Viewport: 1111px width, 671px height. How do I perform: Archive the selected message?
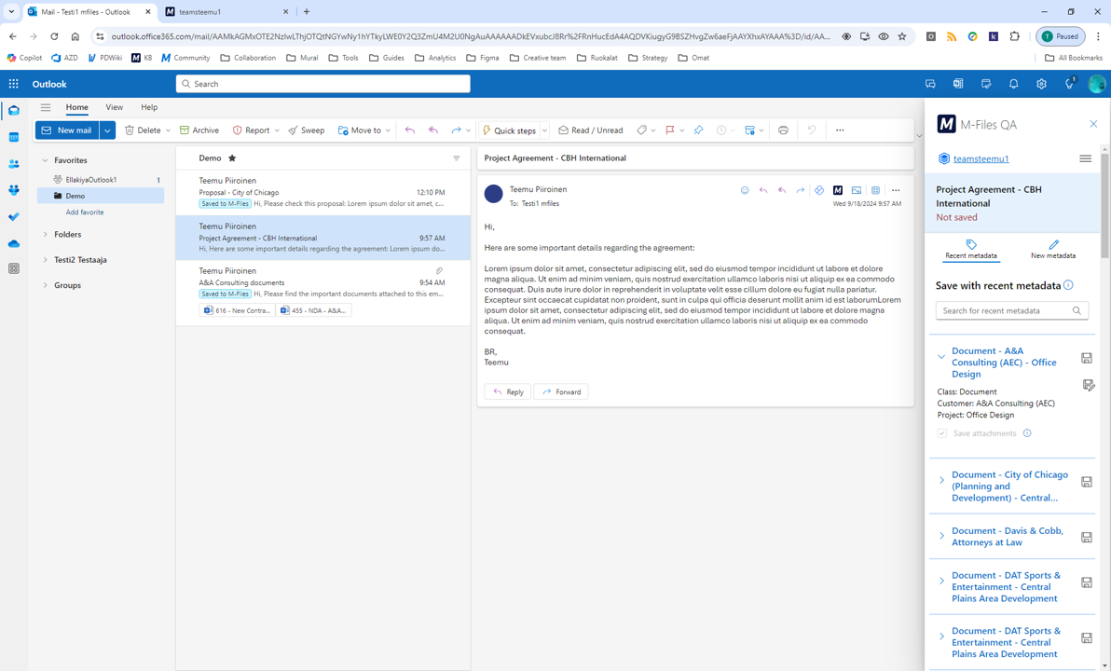click(199, 130)
